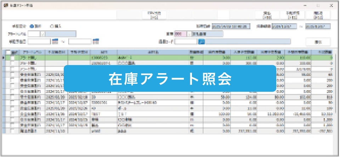Click the alert level column header
The width and height of the screenshot is (340, 157).
coord(32,52)
